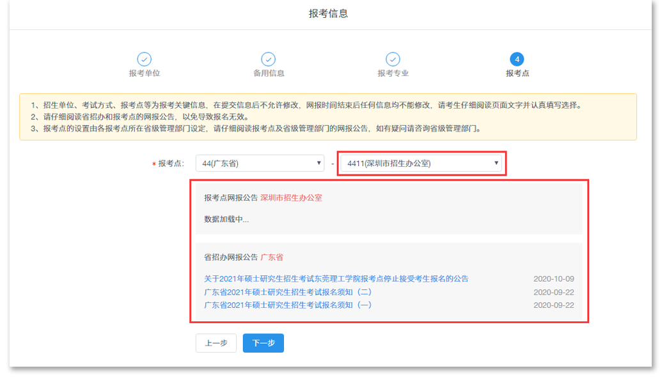Click the 报考专业 step checkmark icon
669x382 pixels.
[x=392, y=59]
